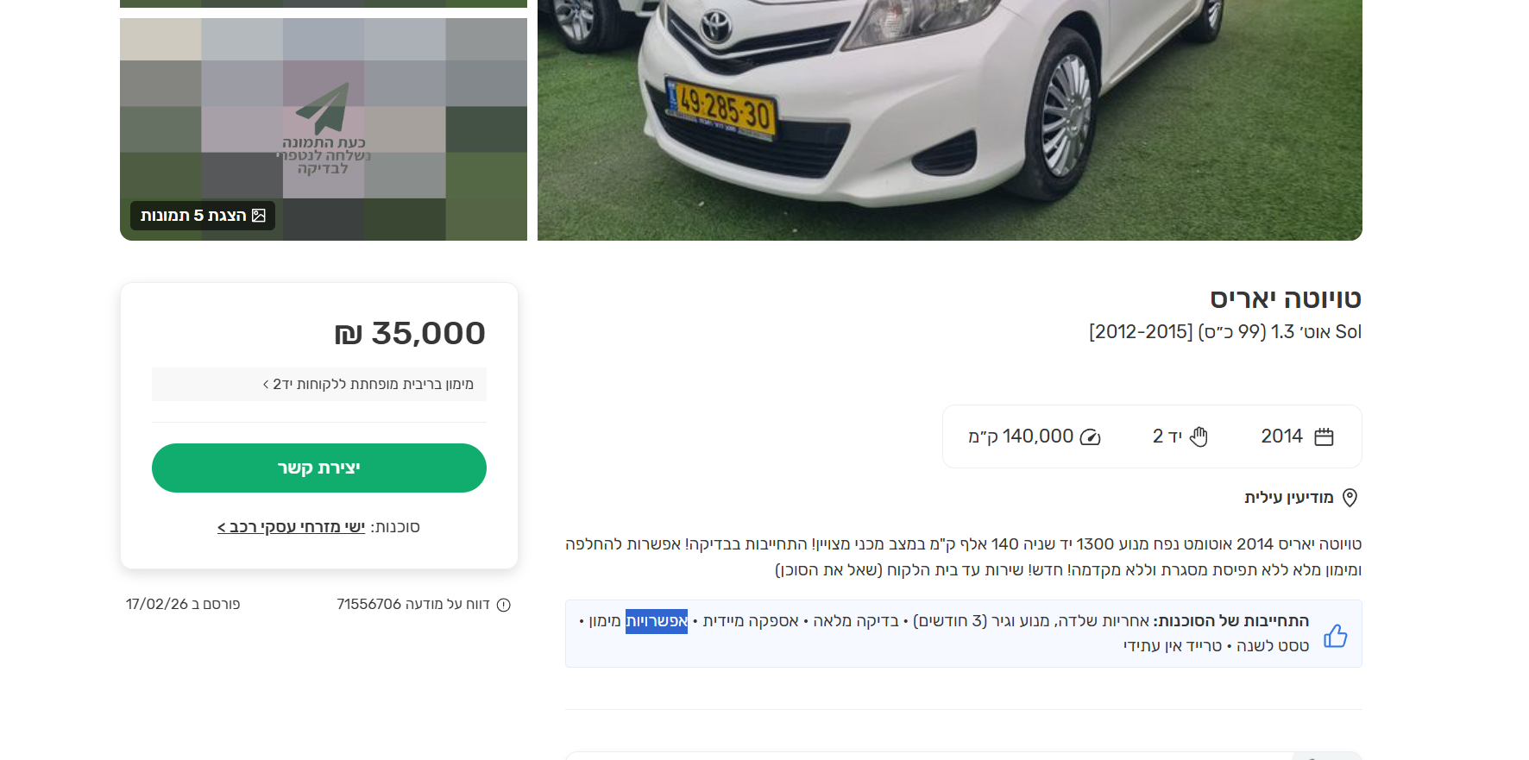The image size is (1529, 760).
Task: Click the 35,000 ₪ price
Action: 410,334
